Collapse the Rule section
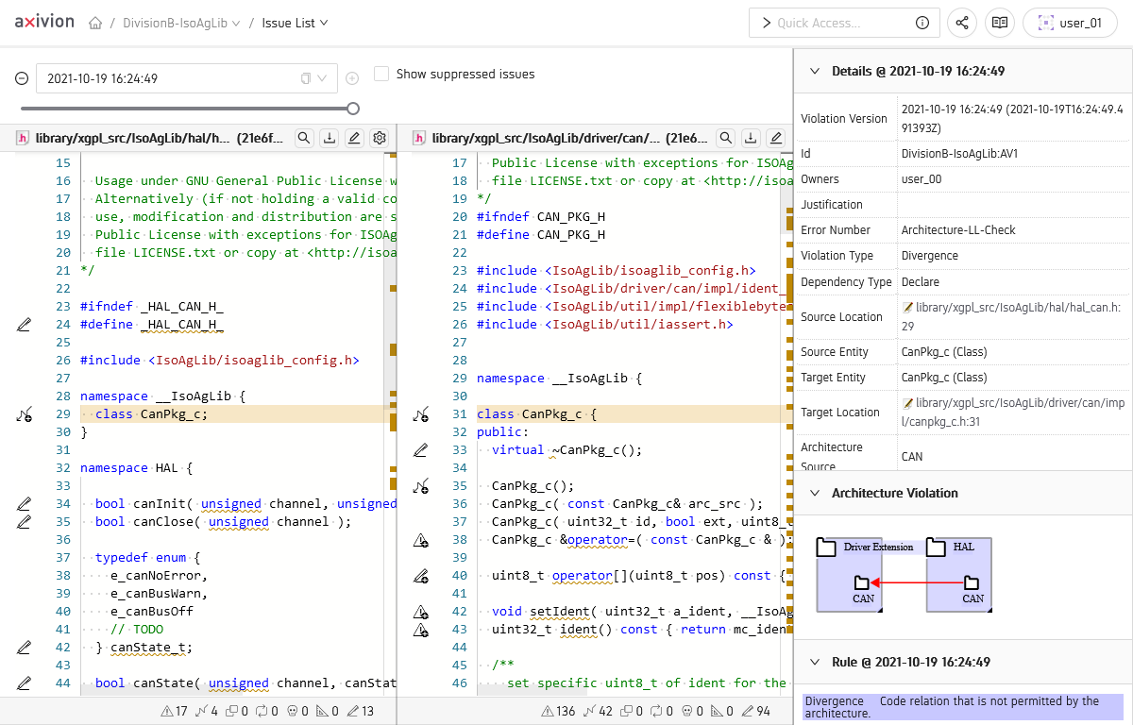 pyautogui.click(x=815, y=662)
